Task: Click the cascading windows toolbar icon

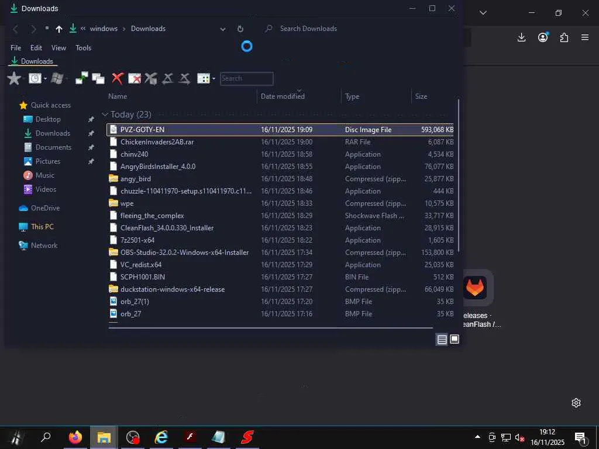Action: tap(98, 78)
